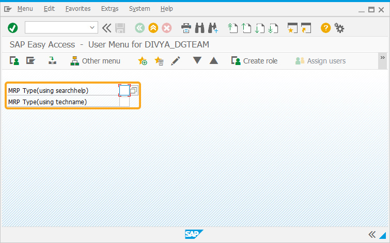Go to Last Page icon

[273, 28]
